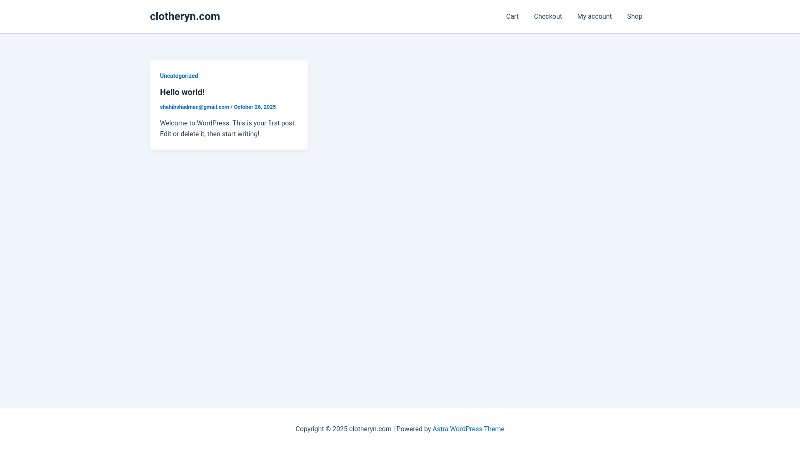Click author shahibshadman@gmail.com link

(194, 107)
